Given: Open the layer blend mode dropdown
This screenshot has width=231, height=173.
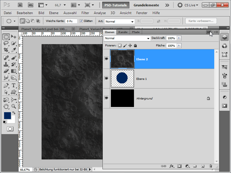Looking at the screenshot, I should point(127,38).
